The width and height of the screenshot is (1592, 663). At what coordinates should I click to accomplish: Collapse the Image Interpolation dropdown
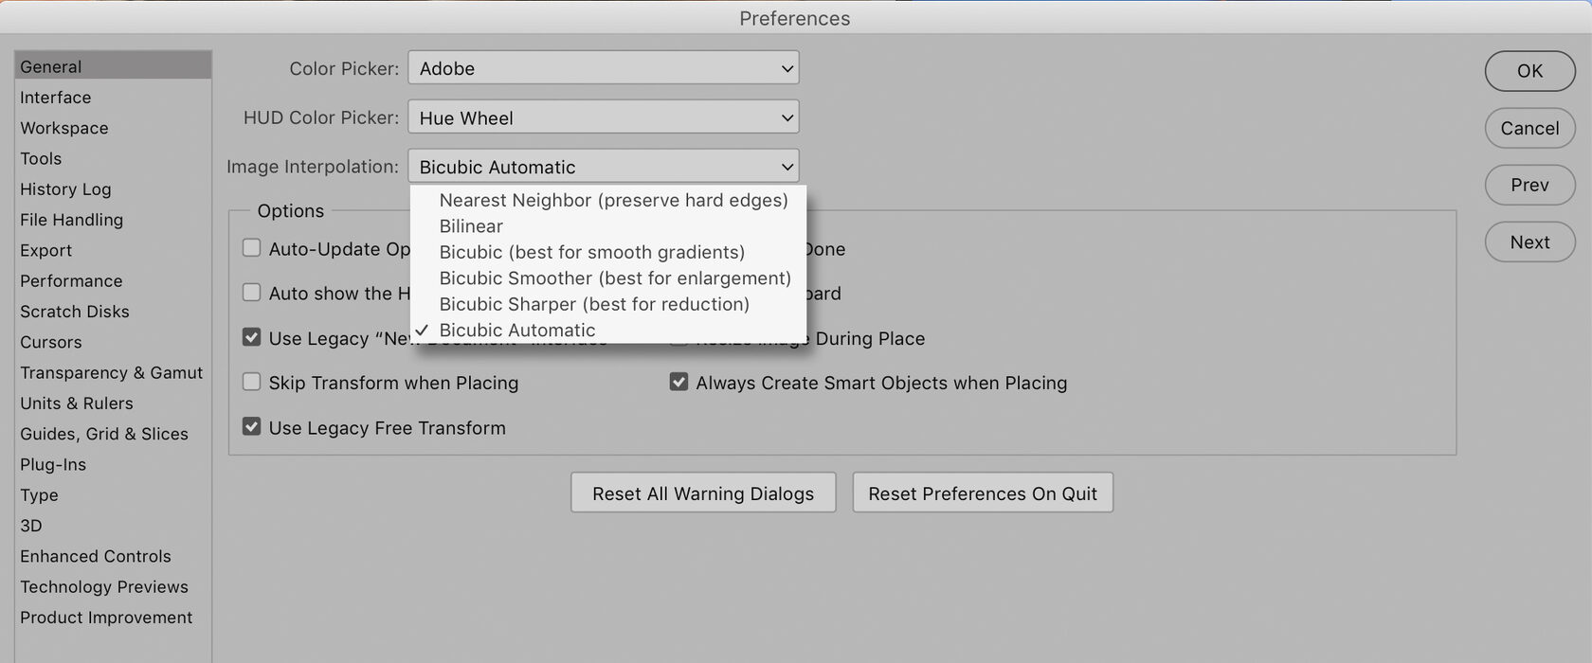(x=604, y=167)
